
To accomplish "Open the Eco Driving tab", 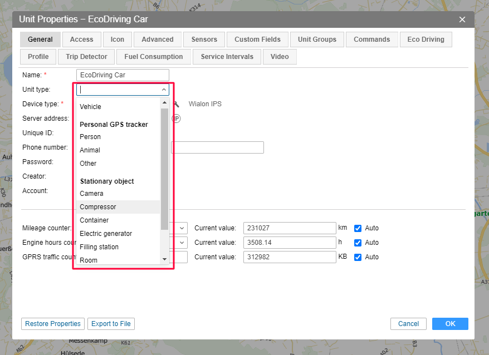I will [x=426, y=40].
